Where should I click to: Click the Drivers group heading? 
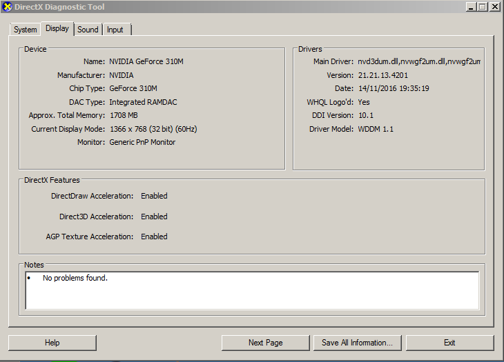[x=310, y=49]
